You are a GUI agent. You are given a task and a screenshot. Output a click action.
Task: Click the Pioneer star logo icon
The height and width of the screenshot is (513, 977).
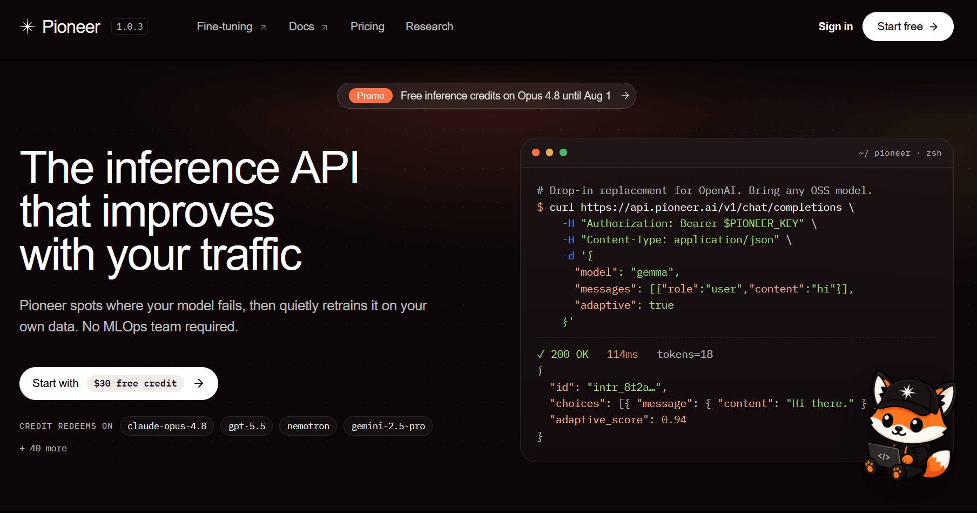pos(28,26)
